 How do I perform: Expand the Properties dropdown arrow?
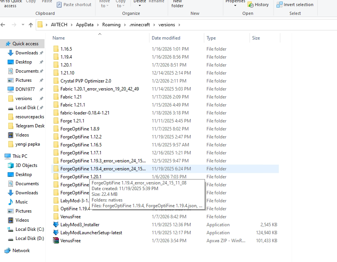(x=235, y=6)
